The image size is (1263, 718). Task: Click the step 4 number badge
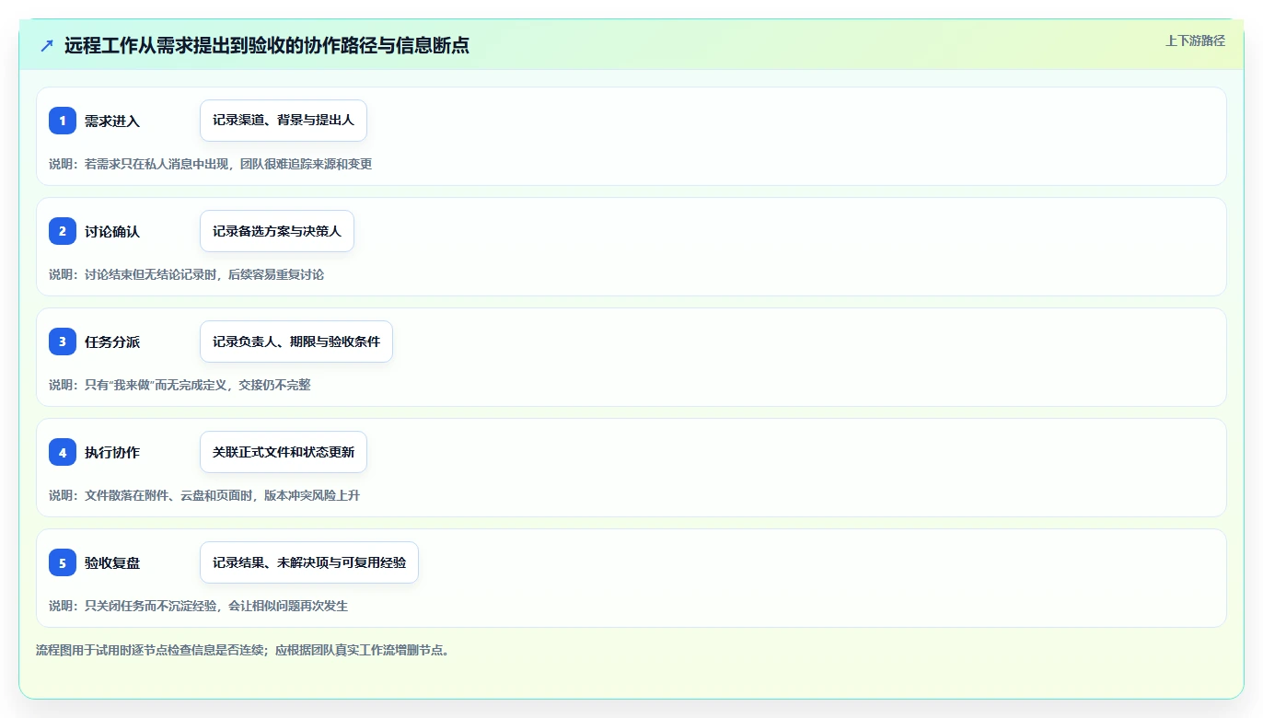point(63,452)
